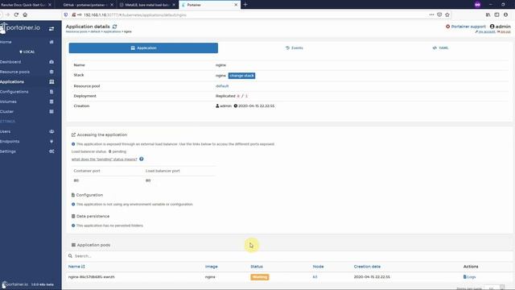
Task: Click the Waiting status badge
Action: [260, 277]
